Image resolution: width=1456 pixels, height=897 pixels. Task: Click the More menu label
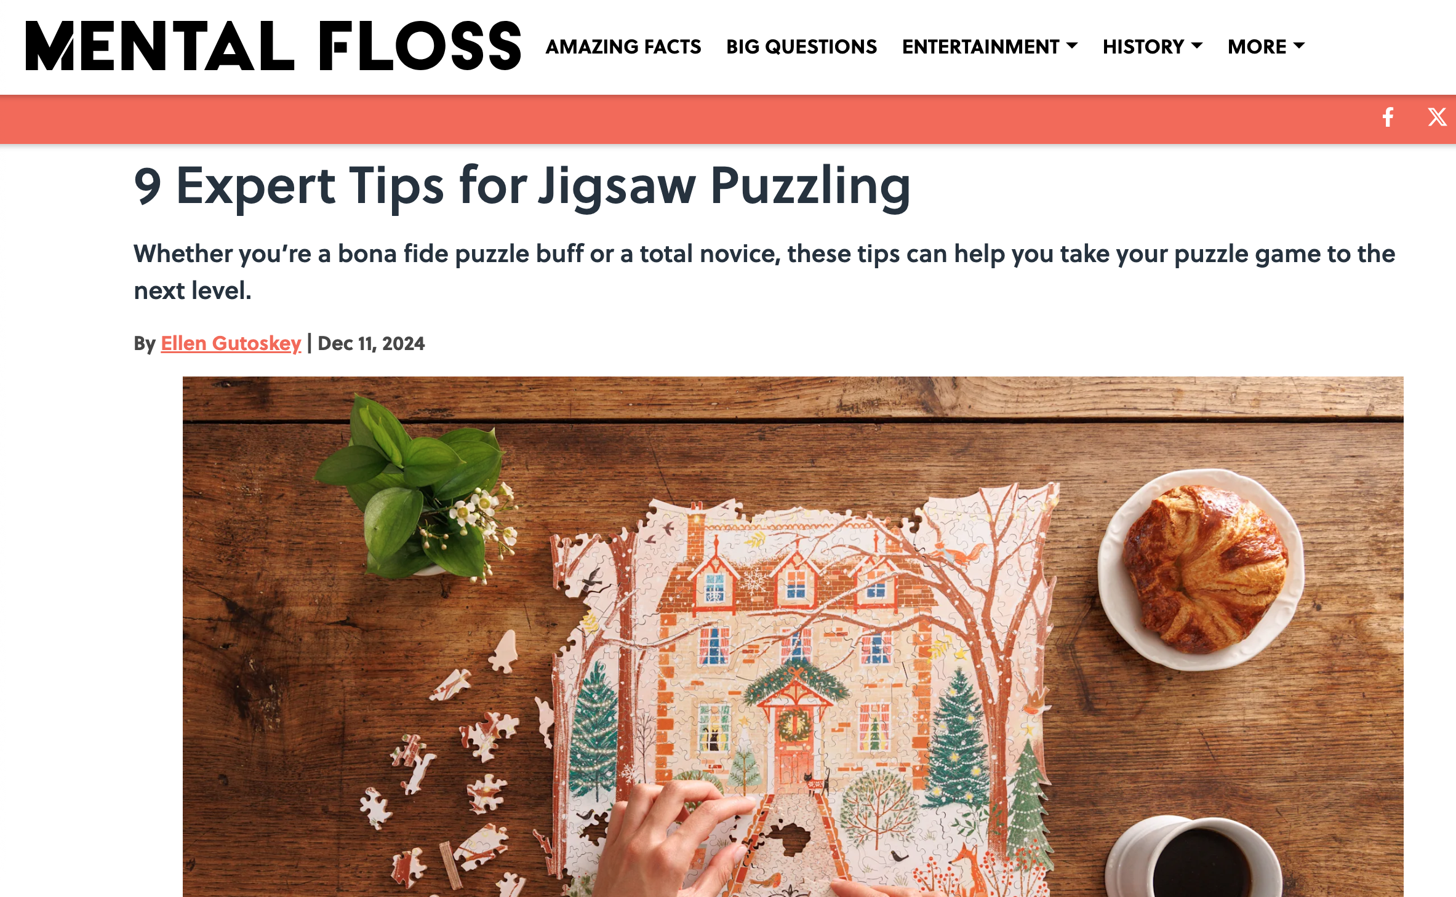coord(1257,47)
